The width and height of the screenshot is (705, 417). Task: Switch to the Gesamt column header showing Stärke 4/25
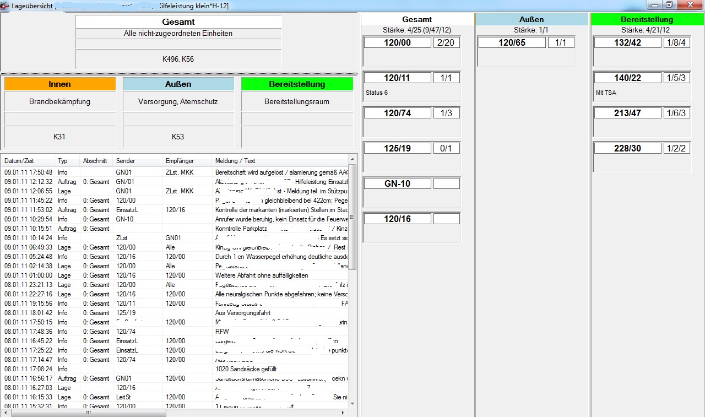coord(417,19)
